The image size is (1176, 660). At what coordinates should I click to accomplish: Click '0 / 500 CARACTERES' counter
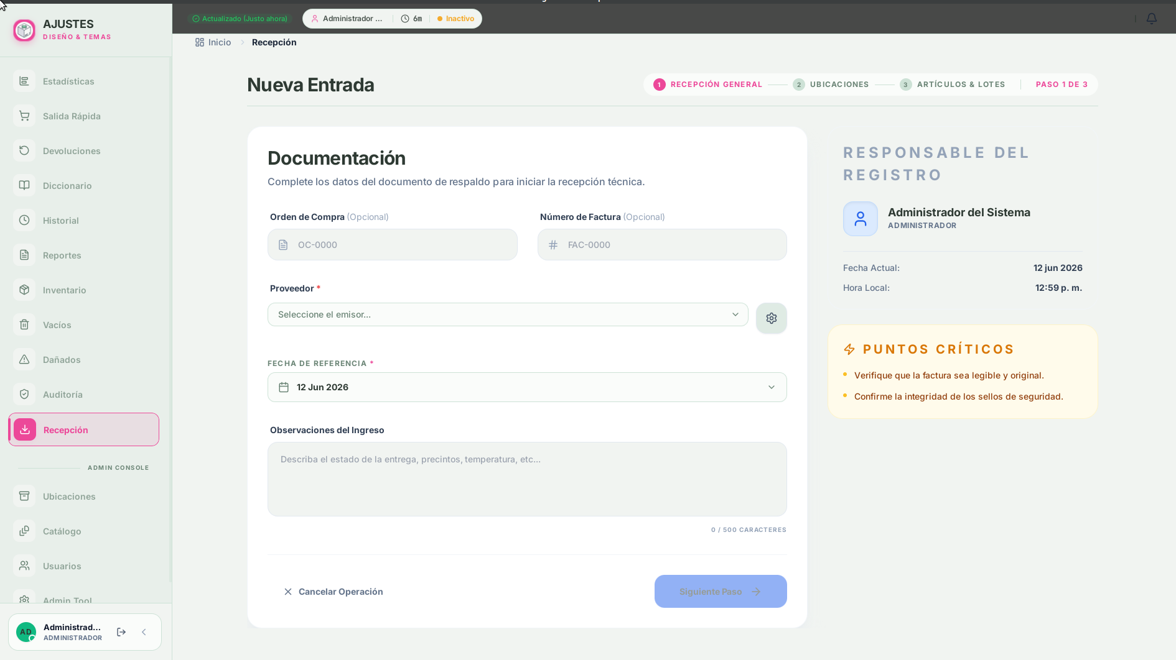pyautogui.click(x=749, y=530)
